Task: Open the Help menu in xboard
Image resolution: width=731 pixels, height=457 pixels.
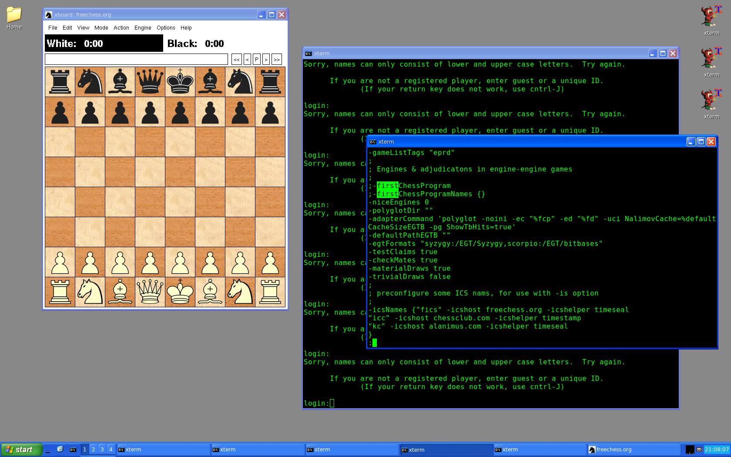Action: tap(186, 28)
